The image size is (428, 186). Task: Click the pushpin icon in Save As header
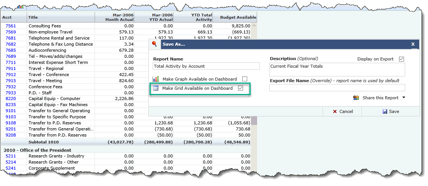coord(154,44)
